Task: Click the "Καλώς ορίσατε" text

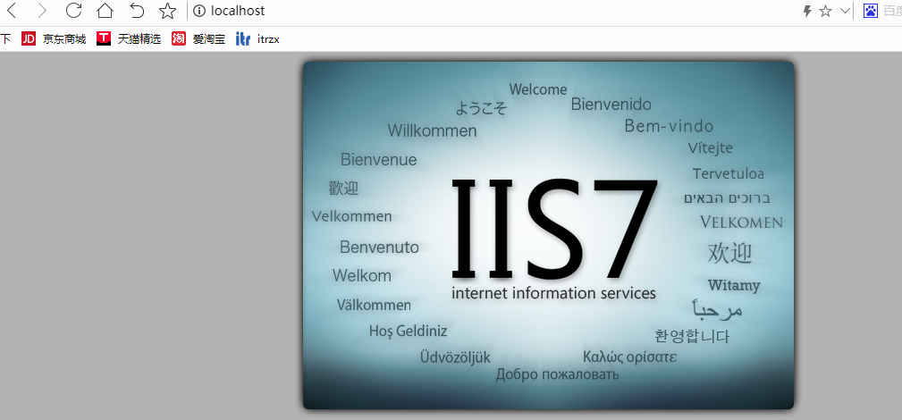Action: point(629,357)
